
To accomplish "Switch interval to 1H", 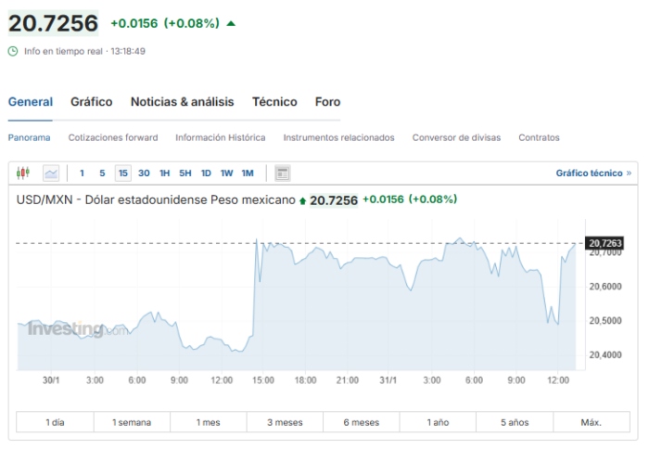I will coord(164,173).
